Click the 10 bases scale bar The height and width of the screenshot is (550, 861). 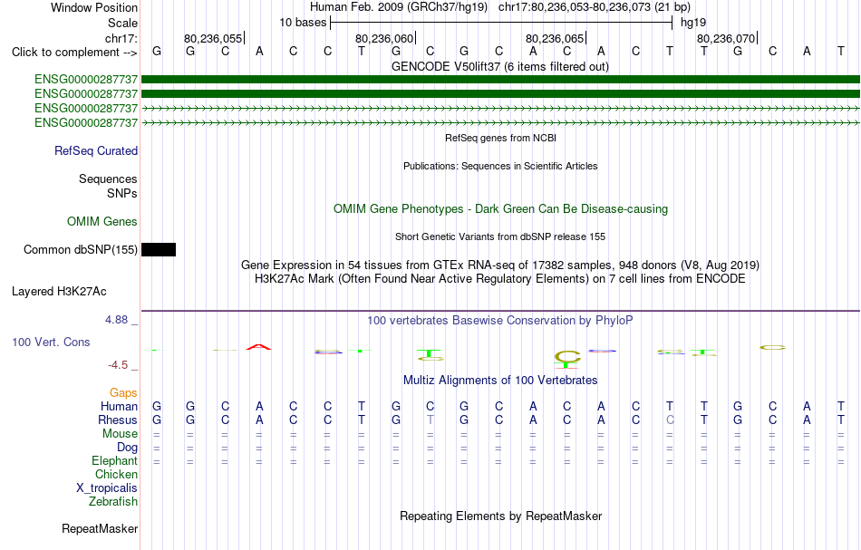click(x=501, y=23)
